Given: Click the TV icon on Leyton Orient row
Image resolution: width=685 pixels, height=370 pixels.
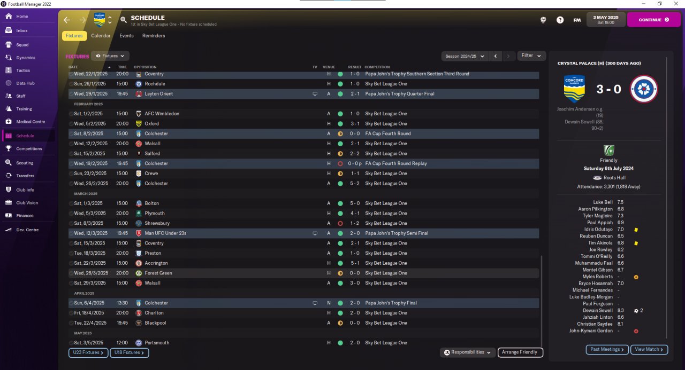Looking at the screenshot, I should (315, 94).
